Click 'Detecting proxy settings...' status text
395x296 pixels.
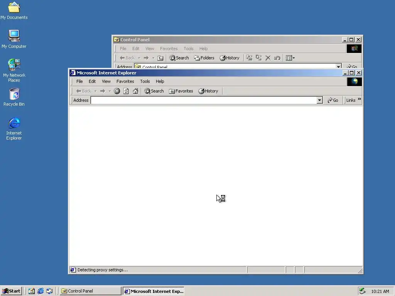(103, 270)
